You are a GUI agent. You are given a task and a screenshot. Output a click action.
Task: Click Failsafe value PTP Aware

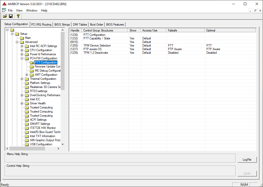(175, 49)
